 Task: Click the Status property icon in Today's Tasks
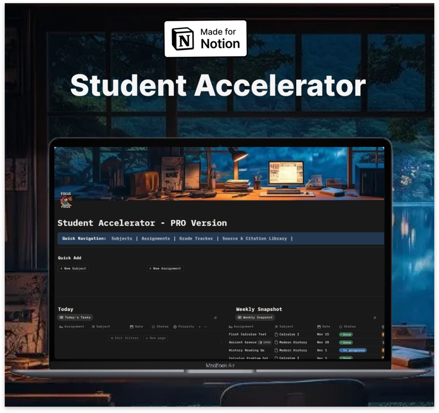pos(153,327)
